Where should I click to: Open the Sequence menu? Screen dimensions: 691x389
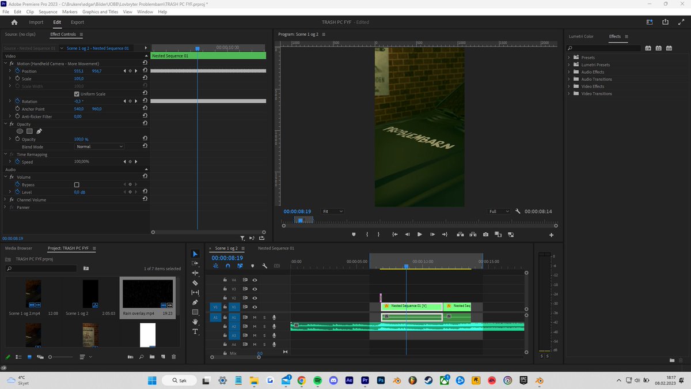48,12
